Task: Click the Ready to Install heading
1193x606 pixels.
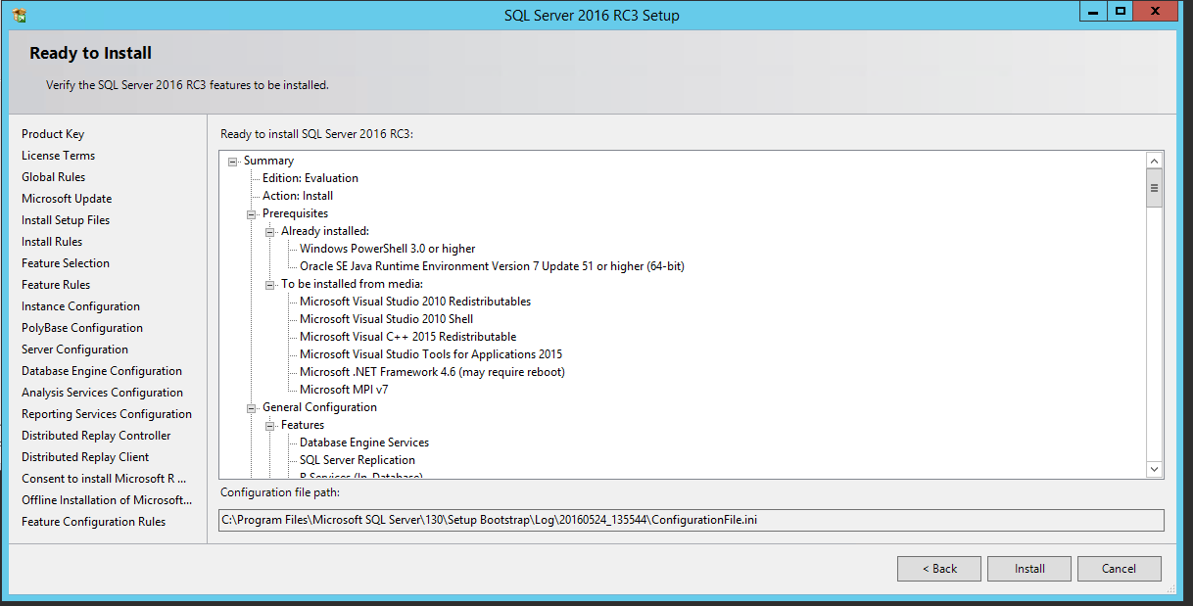Action: 91,53
